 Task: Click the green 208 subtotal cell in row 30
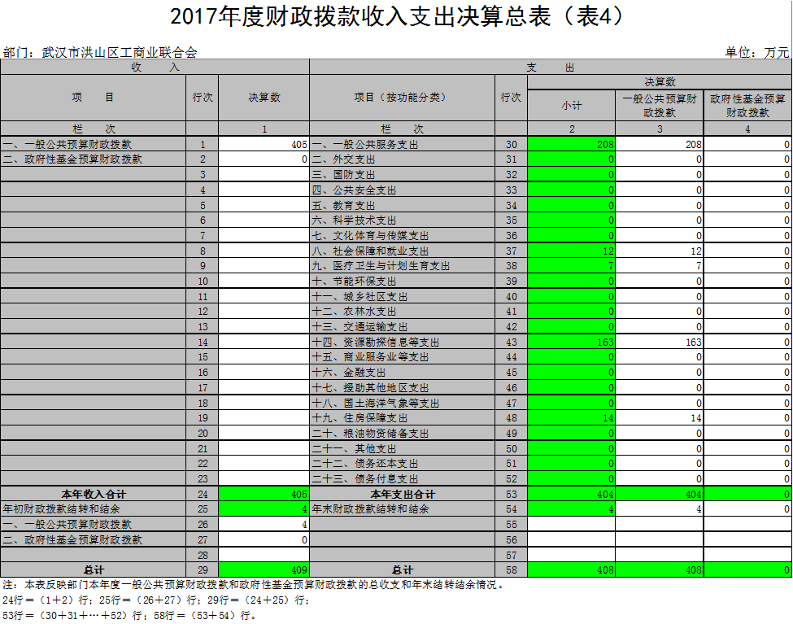(571, 144)
